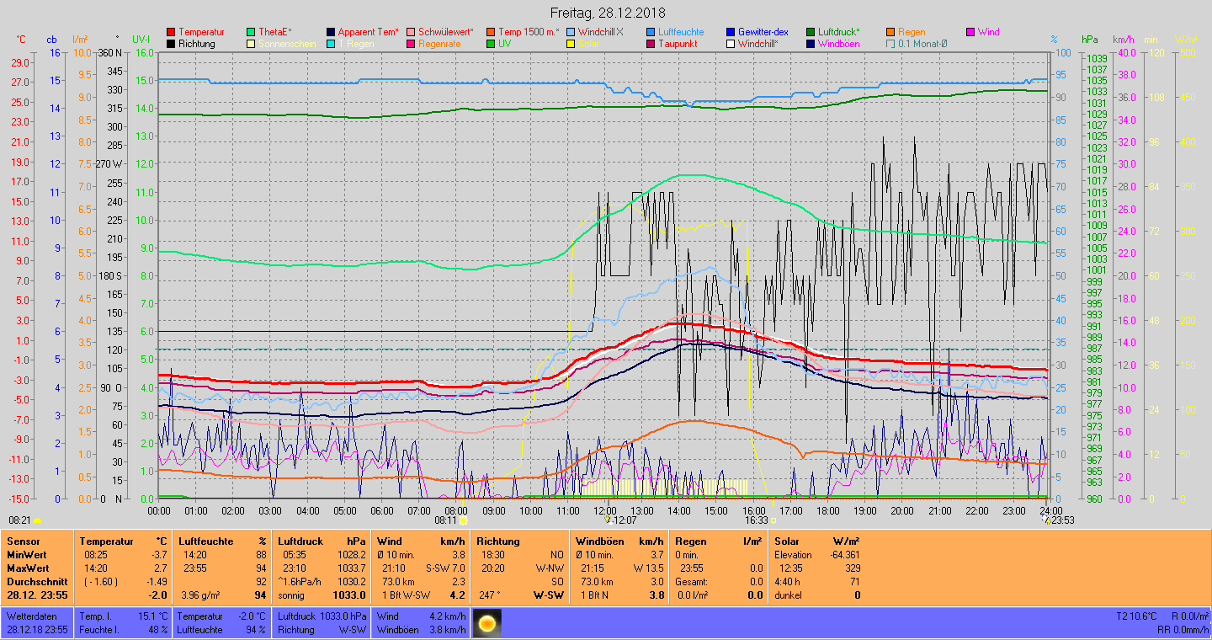Click the Sensor header in the data table
Viewport: 1212px width, 640px height.
tap(24, 541)
